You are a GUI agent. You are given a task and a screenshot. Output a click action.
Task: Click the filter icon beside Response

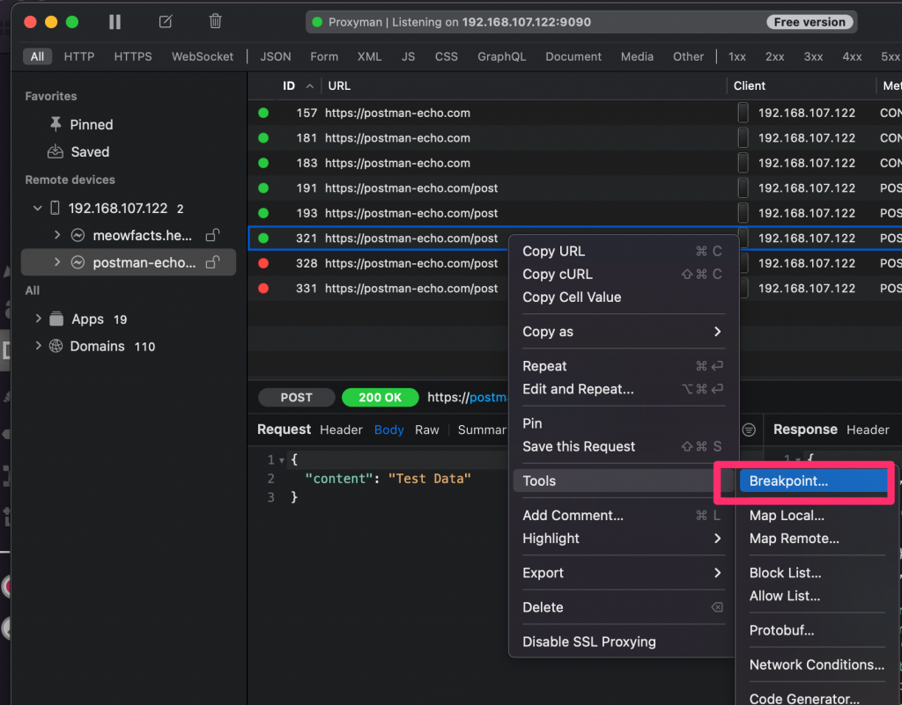click(749, 430)
